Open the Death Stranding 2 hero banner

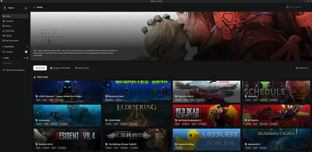[x=171, y=36]
